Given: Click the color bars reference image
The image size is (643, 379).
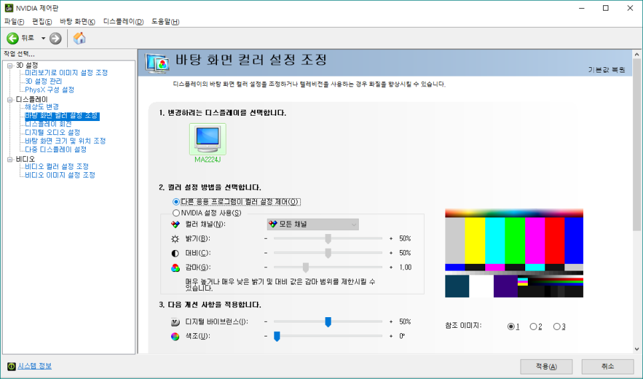Looking at the screenshot, I should click(x=514, y=253).
